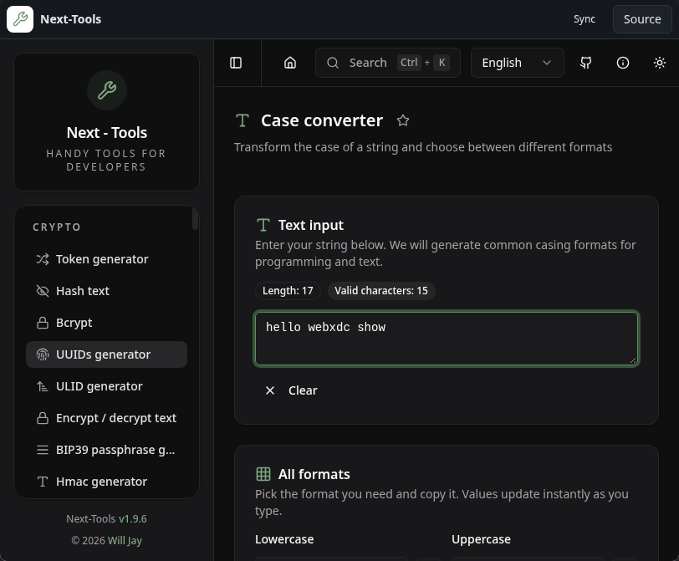Click the lock icon beside Encrypt / decrypt text

pyautogui.click(x=43, y=418)
